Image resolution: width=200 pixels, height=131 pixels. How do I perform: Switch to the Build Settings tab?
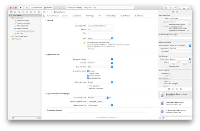pyautogui.click(x=111, y=16)
